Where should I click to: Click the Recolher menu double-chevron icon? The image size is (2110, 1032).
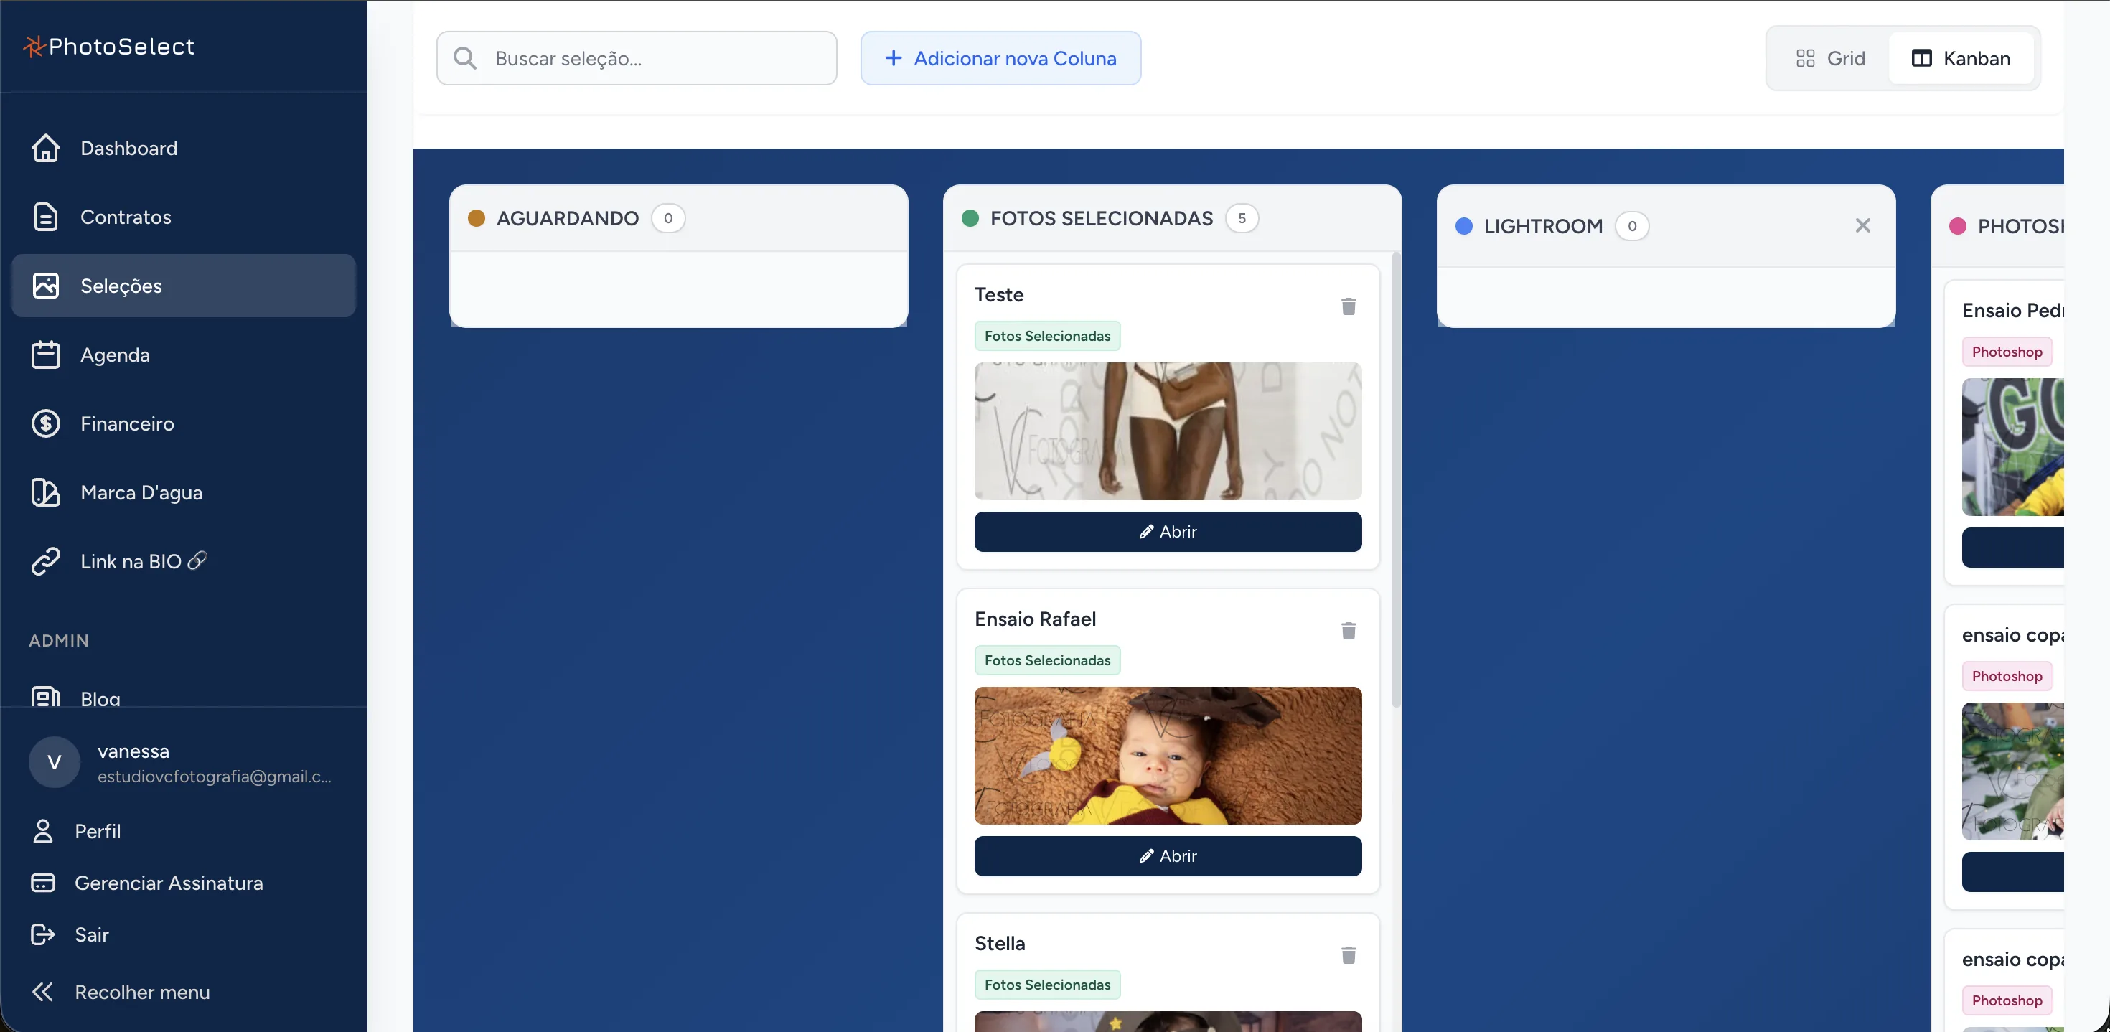click(x=42, y=992)
